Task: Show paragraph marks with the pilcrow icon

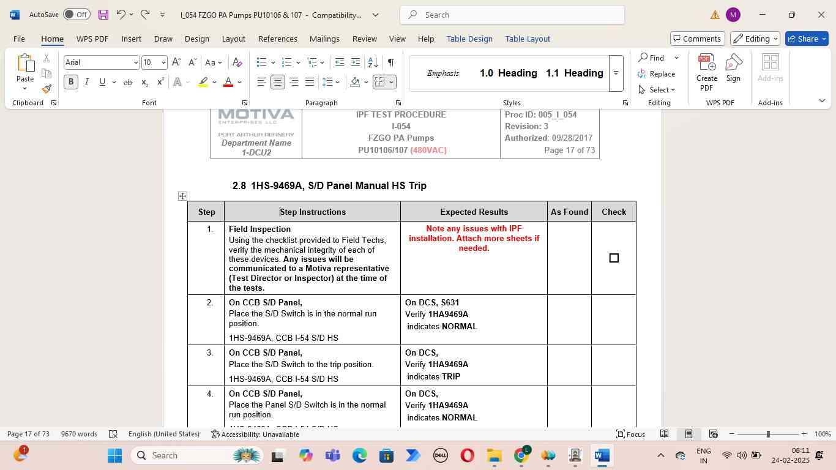Action: pyautogui.click(x=391, y=62)
